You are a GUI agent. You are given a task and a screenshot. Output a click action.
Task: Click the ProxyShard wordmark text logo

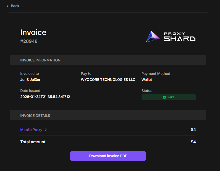tap(179, 37)
